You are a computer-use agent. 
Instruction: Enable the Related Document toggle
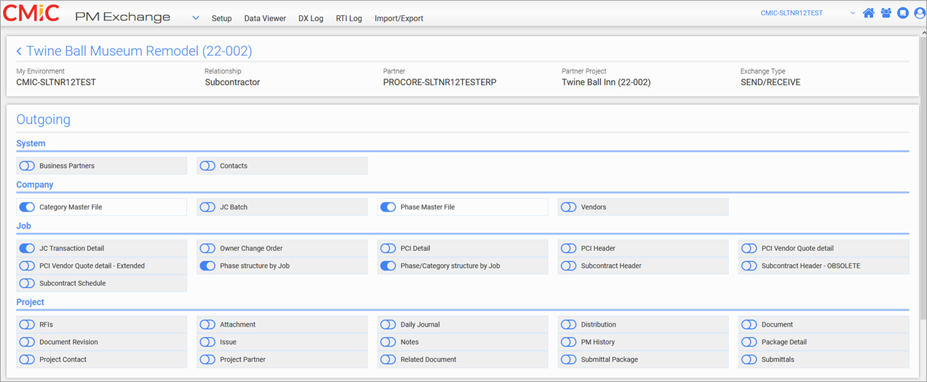pos(388,359)
